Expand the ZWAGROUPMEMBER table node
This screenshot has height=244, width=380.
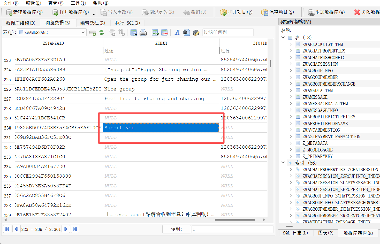[x=291, y=77]
